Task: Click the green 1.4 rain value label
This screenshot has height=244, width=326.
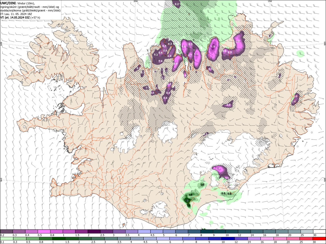Action: 191,195
